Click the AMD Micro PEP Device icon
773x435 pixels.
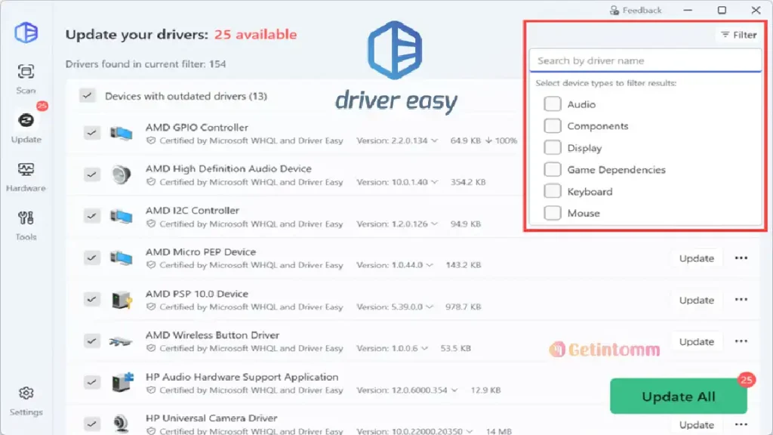[122, 258]
